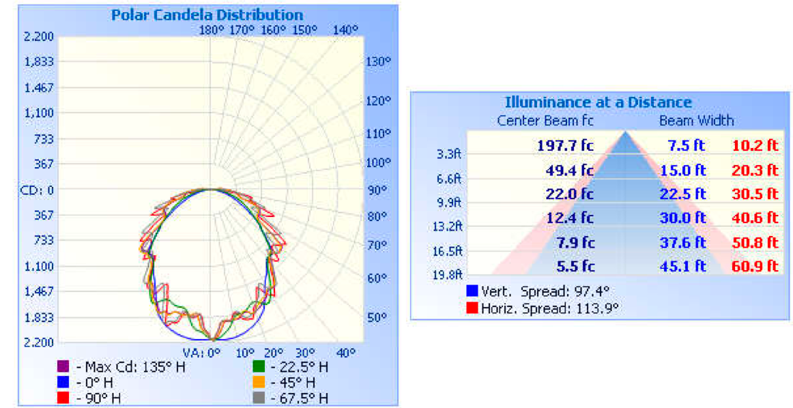
Task: Click the blue Vert. Spread swatch
Action: [472, 291]
